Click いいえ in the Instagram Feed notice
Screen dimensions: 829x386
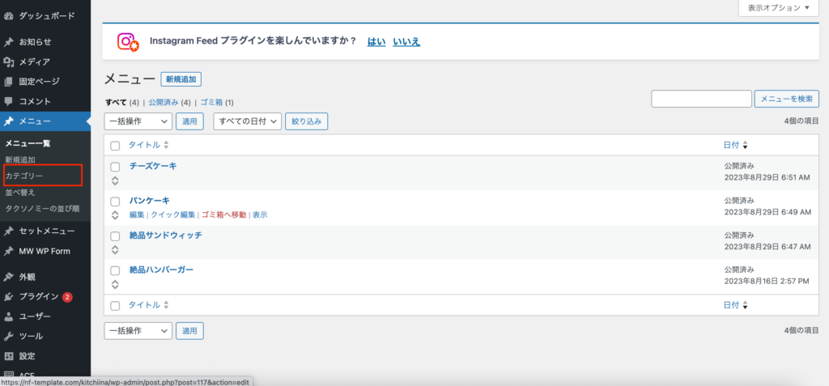click(x=406, y=42)
